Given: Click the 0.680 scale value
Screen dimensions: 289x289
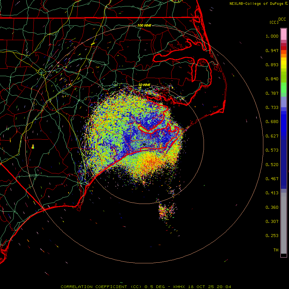Looking at the screenshot, I should point(272,122).
